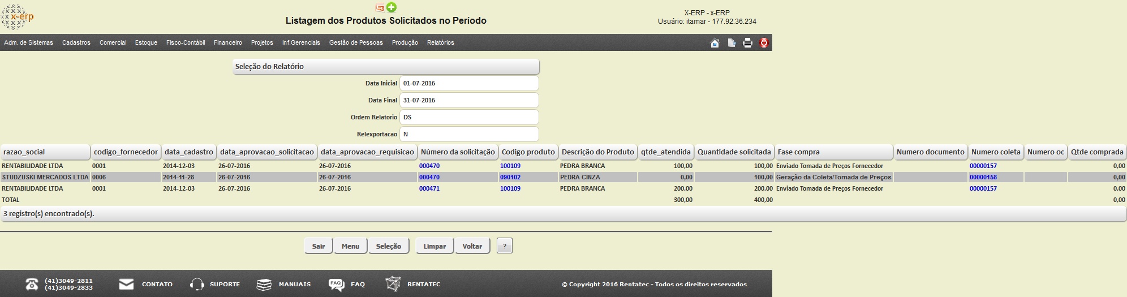The width and height of the screenshot is (1127, 297).
Task: Click the Data Final field
Action: coord(469,100)
